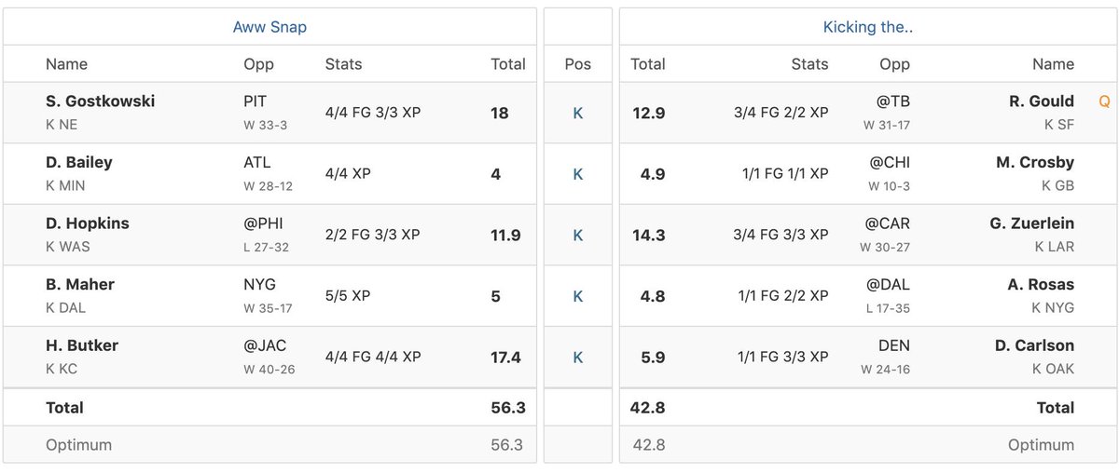View D. Hopkins player card
The image size is (1119, 473).
point(88,223)
